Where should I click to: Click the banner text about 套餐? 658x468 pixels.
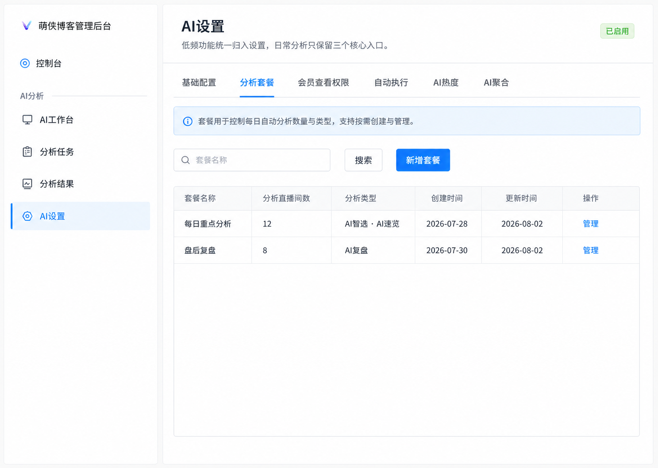(x=308, y=121)
